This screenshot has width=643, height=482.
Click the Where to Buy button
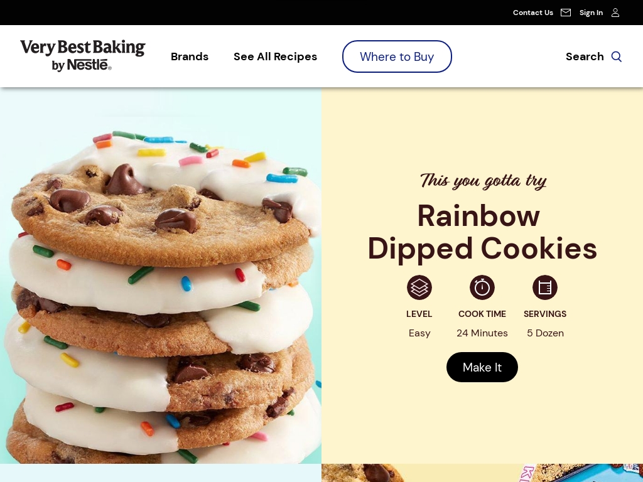click(x=397, y=56)
